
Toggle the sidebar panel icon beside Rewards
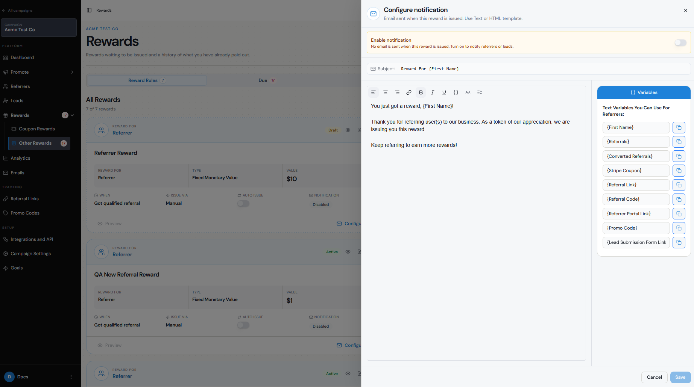pyautogui.click(x=89, y=10)
